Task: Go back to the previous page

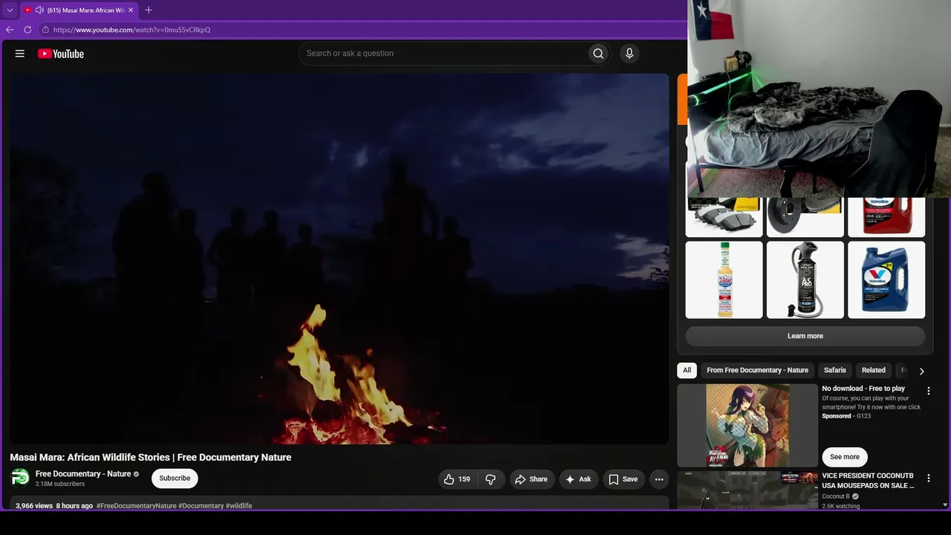Action: [x=10, y=30]
